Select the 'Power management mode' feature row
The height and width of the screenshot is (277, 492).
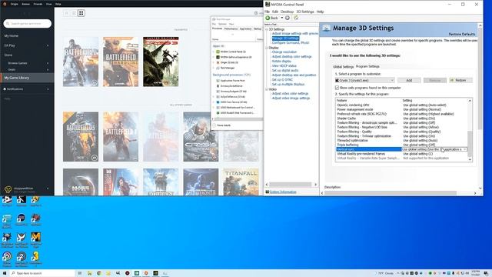pyautogui.click(x=401, y=109)
